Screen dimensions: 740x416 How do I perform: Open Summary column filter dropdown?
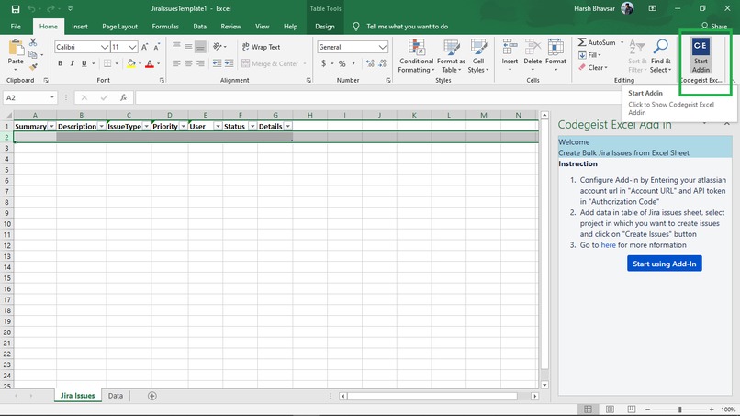click(51, 126)
